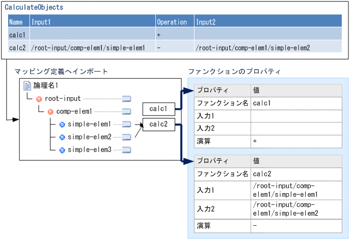Click the connector port icon for simple-elem3
This screenshot has height=240, width=350.
tap(127, 150)
